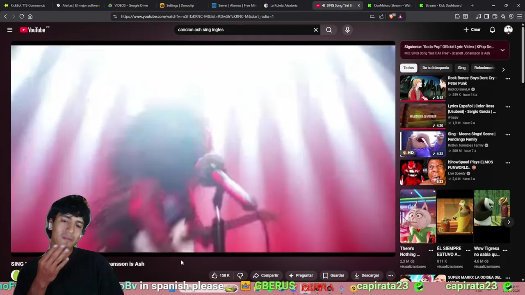Open YouTube notifications bell

coord(492,29)
